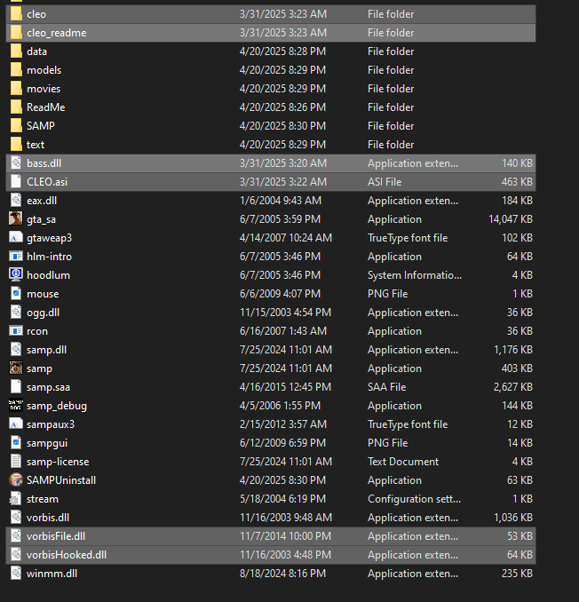Click the gta_sa application icon
This screenshot has width=579, height=602.
[16, 218]
